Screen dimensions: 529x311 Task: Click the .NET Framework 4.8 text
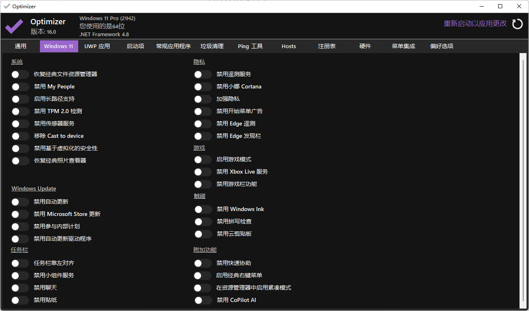click(x=104, y=35)
